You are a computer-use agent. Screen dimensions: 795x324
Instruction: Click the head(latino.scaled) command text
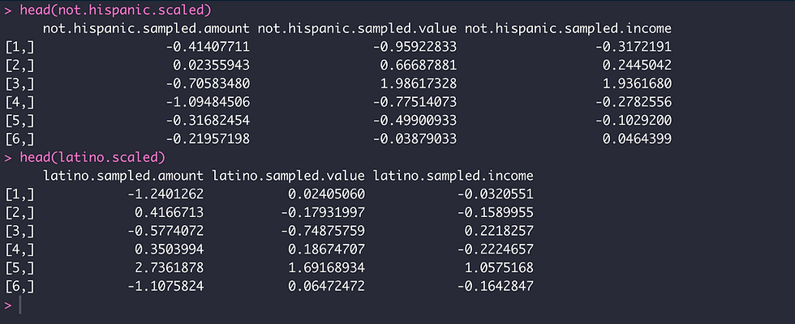pyautogui.click(x=92, y=157)
